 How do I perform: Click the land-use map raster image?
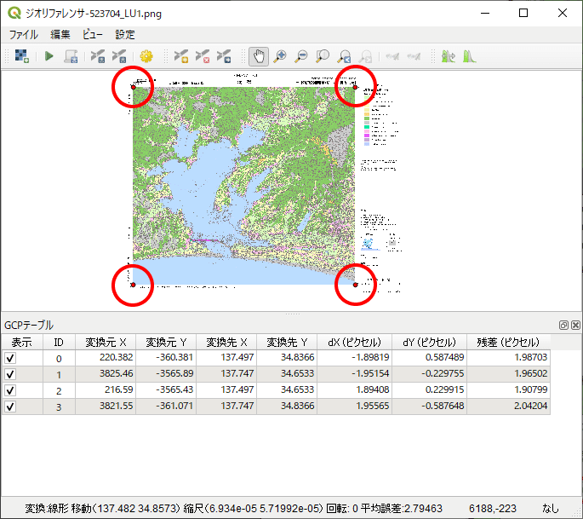[244, 186]
